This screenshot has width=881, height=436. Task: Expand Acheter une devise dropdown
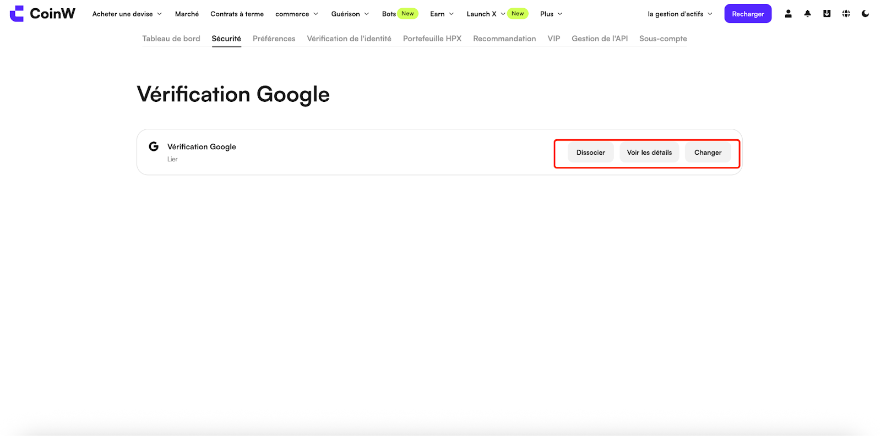[x=127, y=14]
